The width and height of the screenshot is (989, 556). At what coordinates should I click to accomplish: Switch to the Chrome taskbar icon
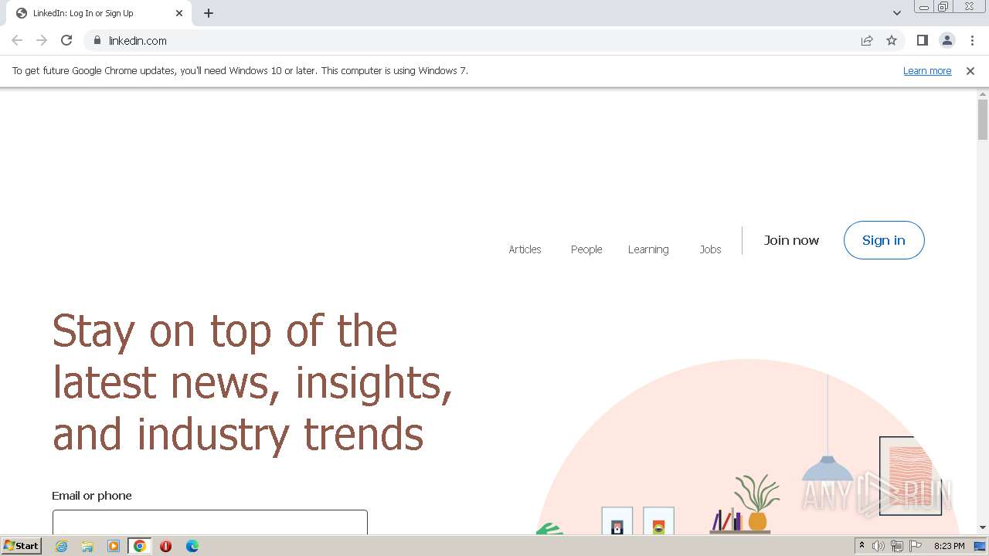140,546
